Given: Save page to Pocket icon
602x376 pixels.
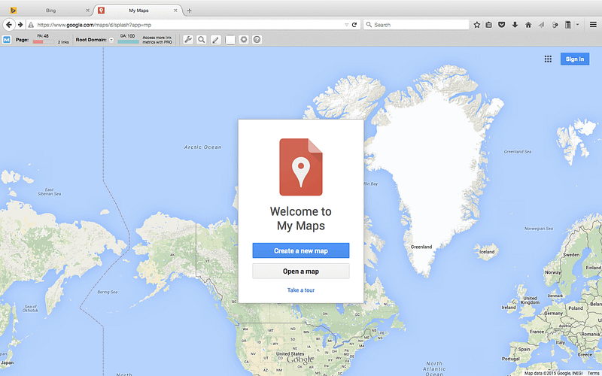Looking at the screenshot, I should click(x=501, y=25).
